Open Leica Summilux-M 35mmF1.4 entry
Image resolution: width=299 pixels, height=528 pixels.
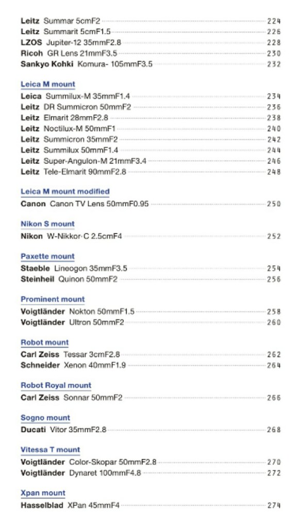pyautogui.click(x=151, y=96)
